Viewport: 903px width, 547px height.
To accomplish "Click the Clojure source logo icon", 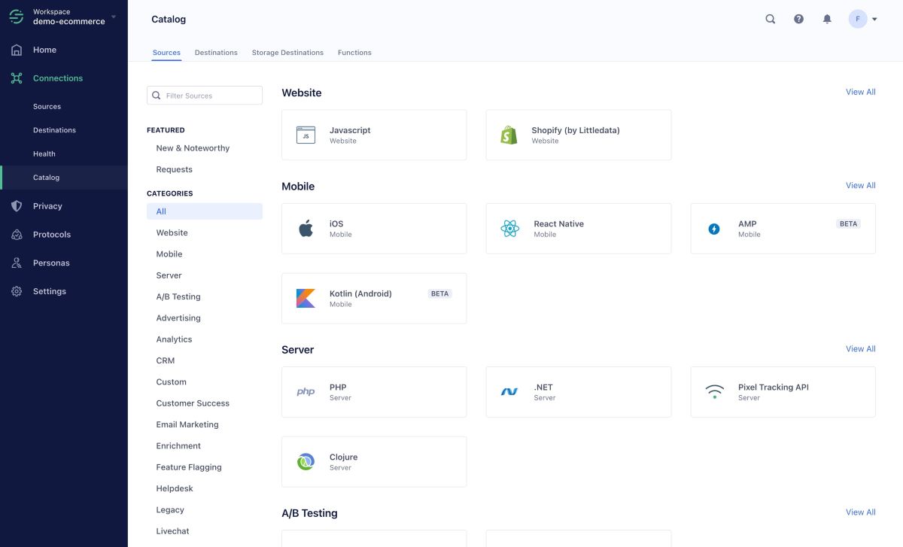I will click(306, 462).
